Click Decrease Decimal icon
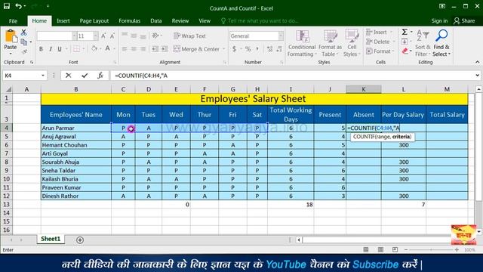 (279, 49)
